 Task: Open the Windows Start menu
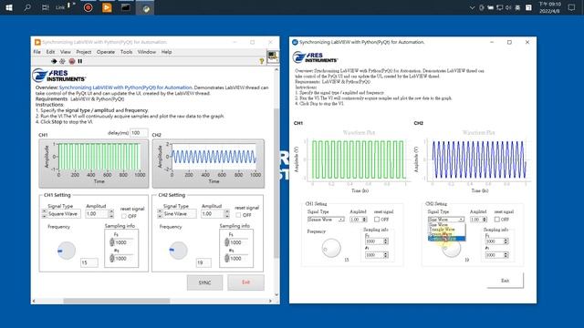(9, 7)
